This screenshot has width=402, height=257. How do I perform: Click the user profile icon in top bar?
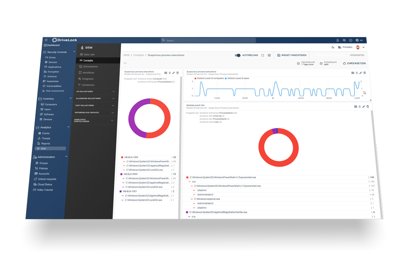tap(338, 40)
